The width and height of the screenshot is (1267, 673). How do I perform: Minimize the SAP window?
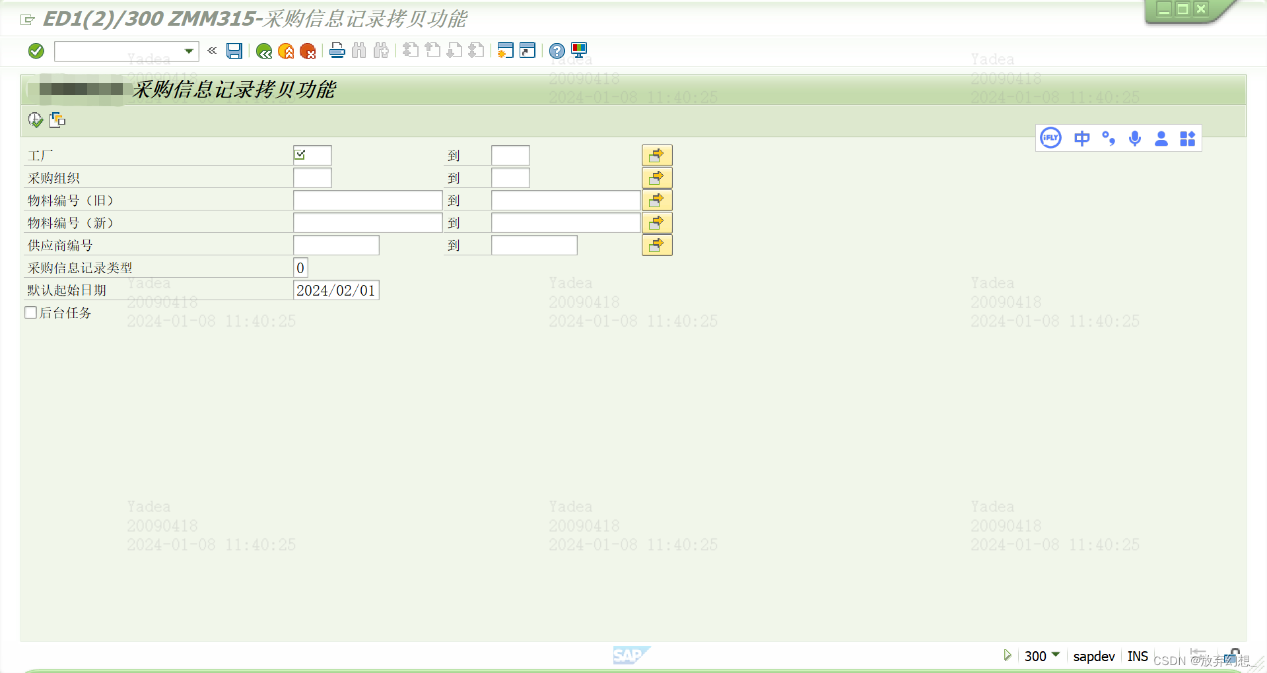(x=1164, y=9)
